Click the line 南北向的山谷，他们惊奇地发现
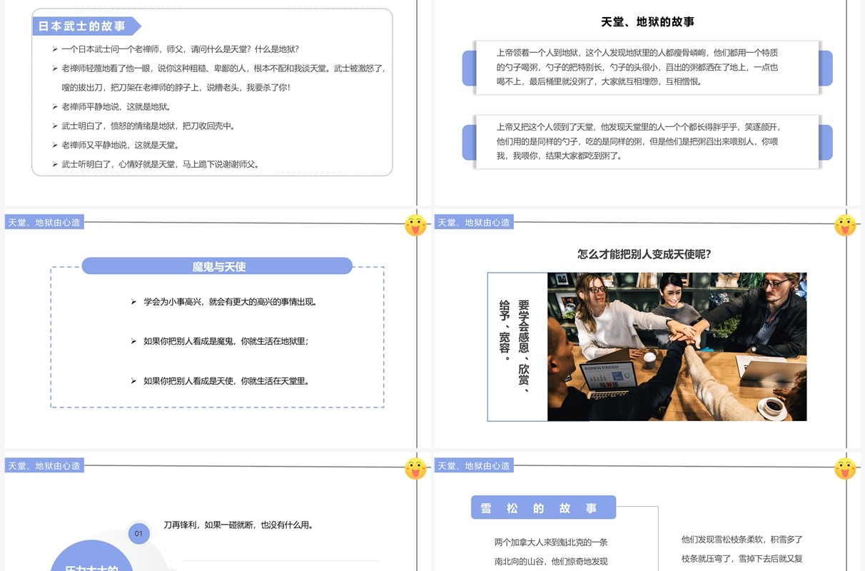The image size is (865, 571). [x=551, y=562]
